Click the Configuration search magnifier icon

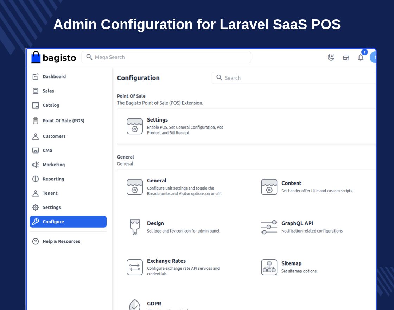point(220,78)
